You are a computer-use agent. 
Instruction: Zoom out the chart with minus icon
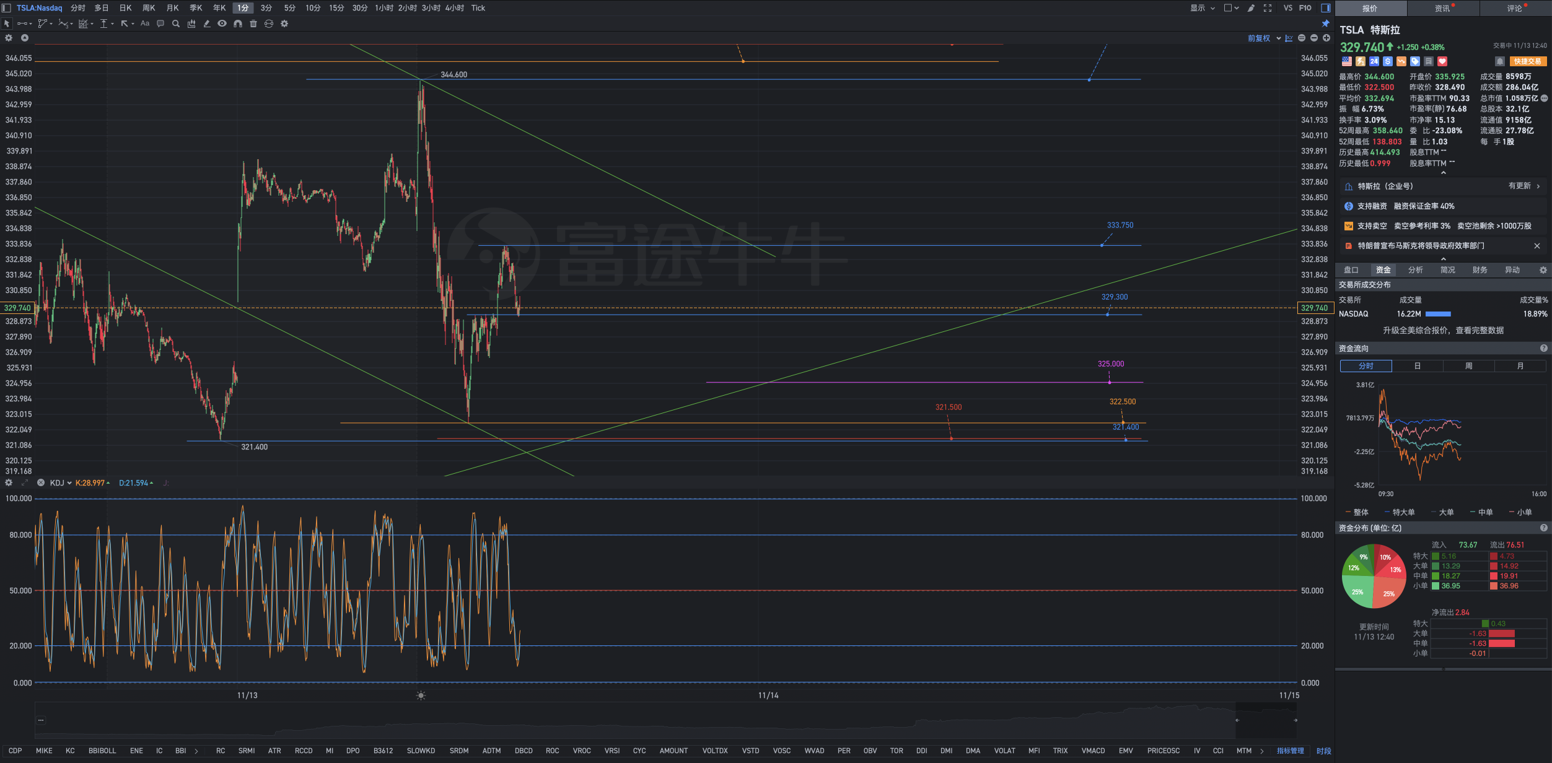pos(1314,38)
